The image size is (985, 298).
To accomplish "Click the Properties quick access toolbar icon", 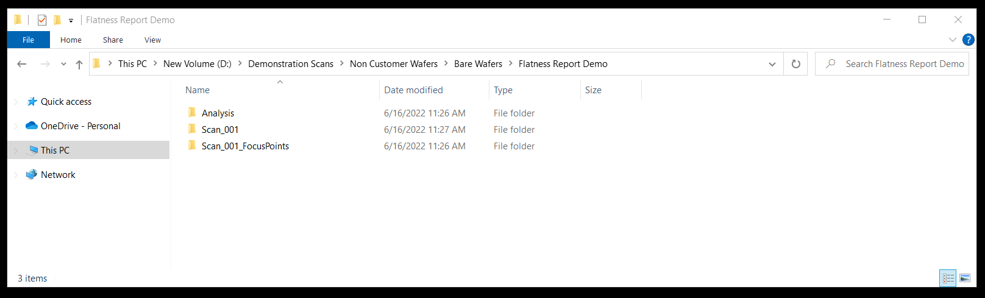I will point(42,20).
